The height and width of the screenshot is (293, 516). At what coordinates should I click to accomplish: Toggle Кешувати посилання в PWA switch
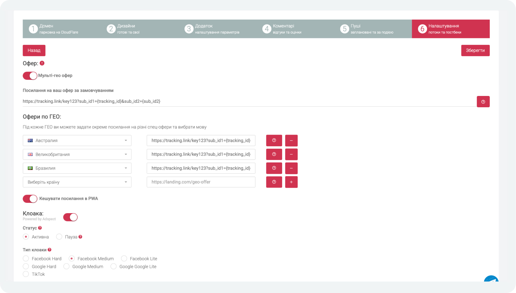point(30,199)
